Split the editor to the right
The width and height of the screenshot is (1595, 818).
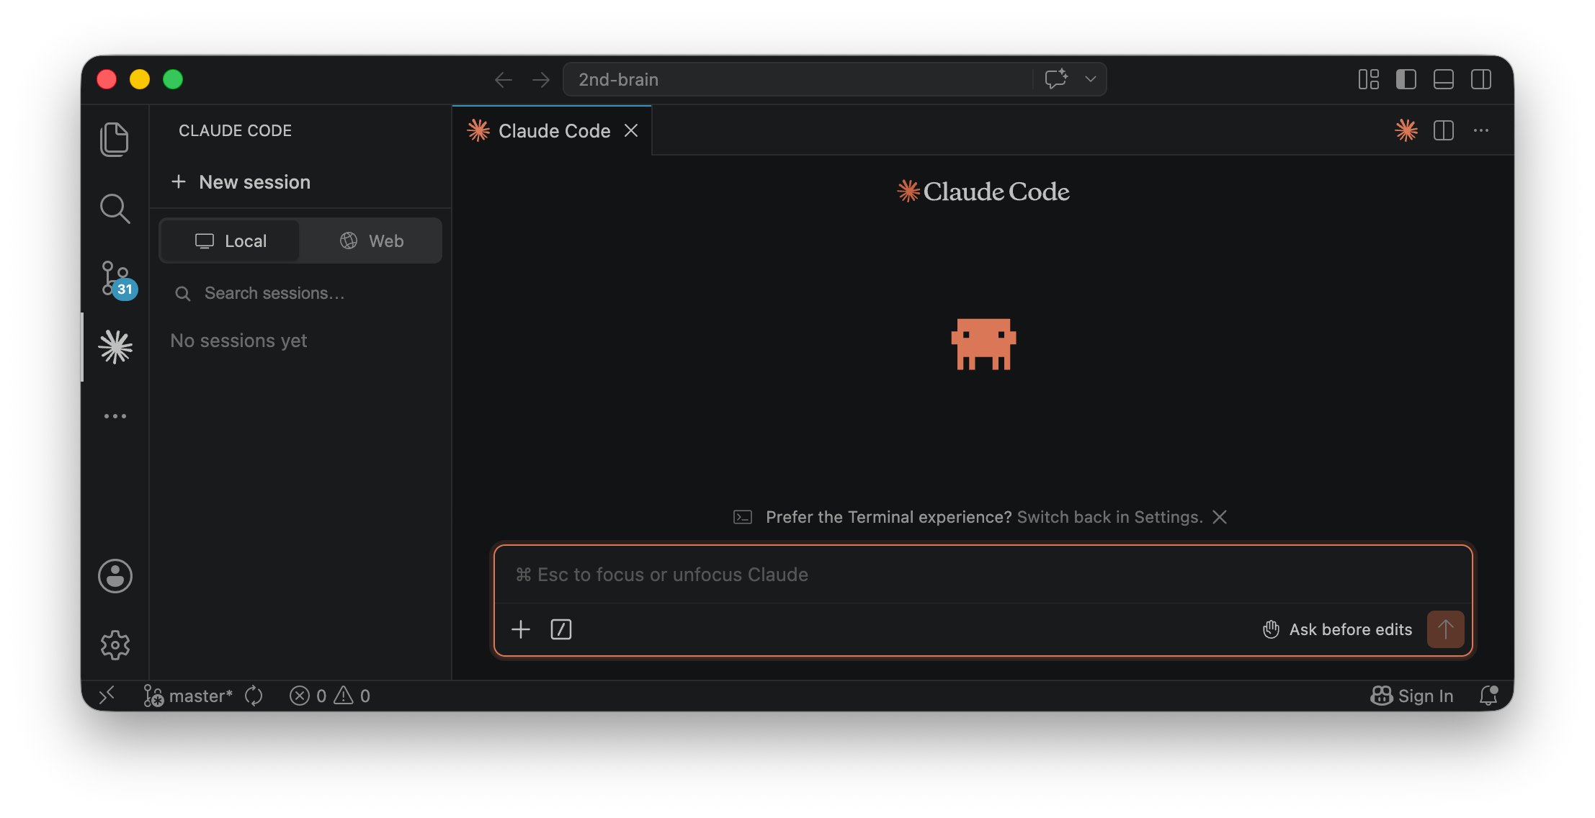(x=1444, y=130)
